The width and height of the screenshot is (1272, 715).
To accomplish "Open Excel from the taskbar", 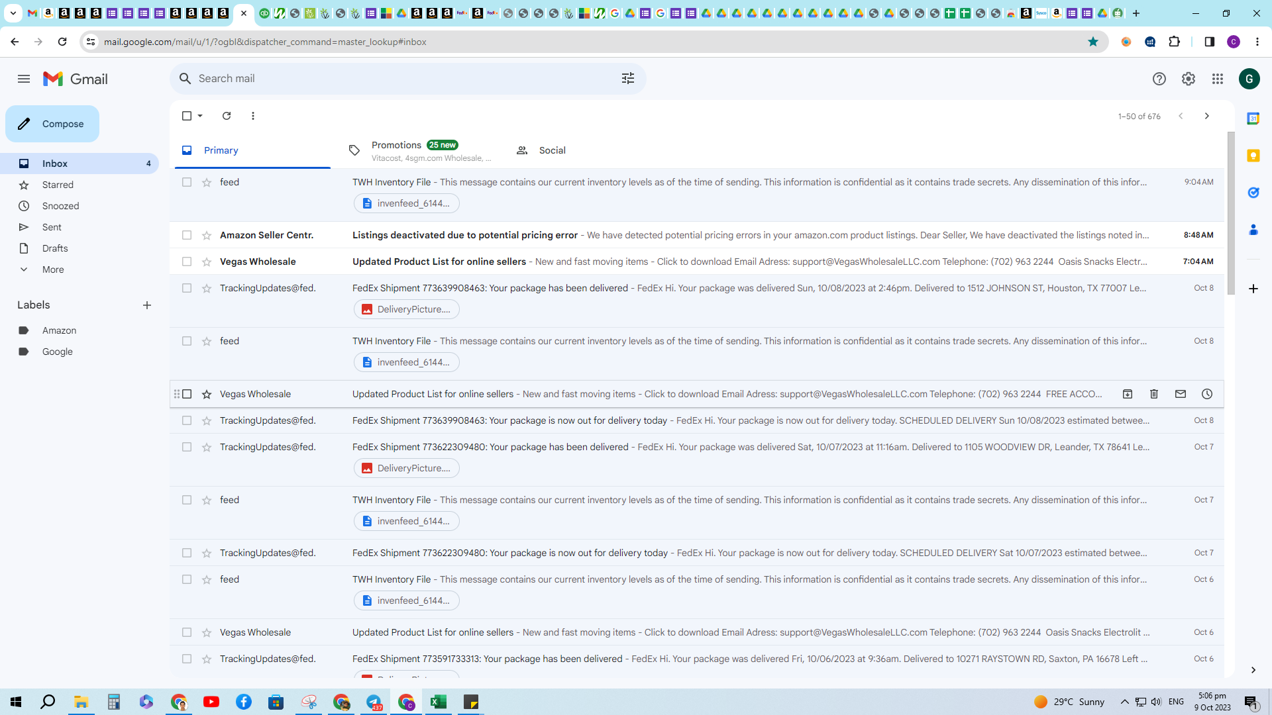I will [x=438, y=702].
